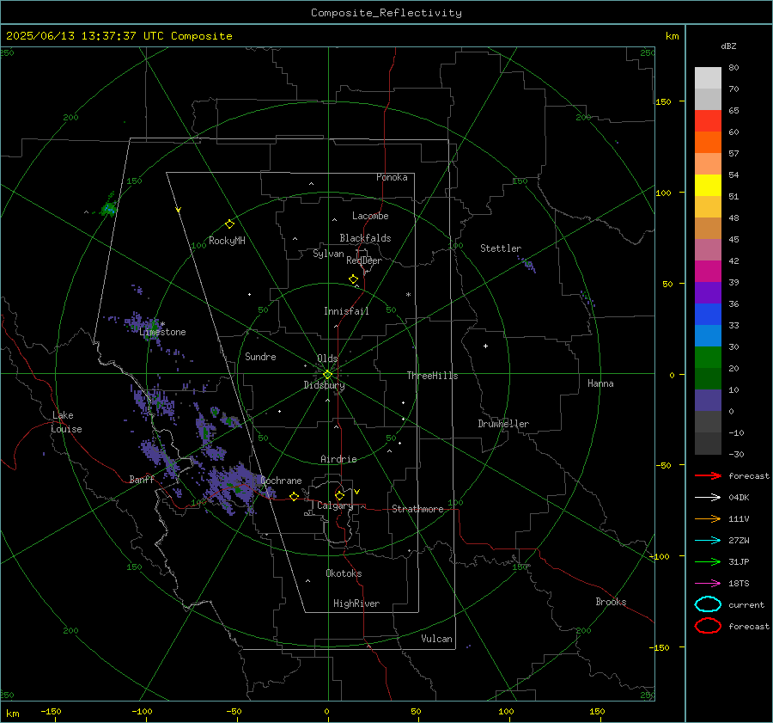Click the yellow radar-center marker at Olds
The width and height of the screenshot is (773, 723).
(x=327, y=375)
